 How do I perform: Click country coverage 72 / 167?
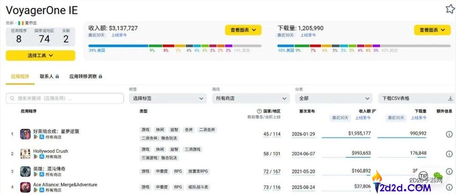tap(272, 172)
